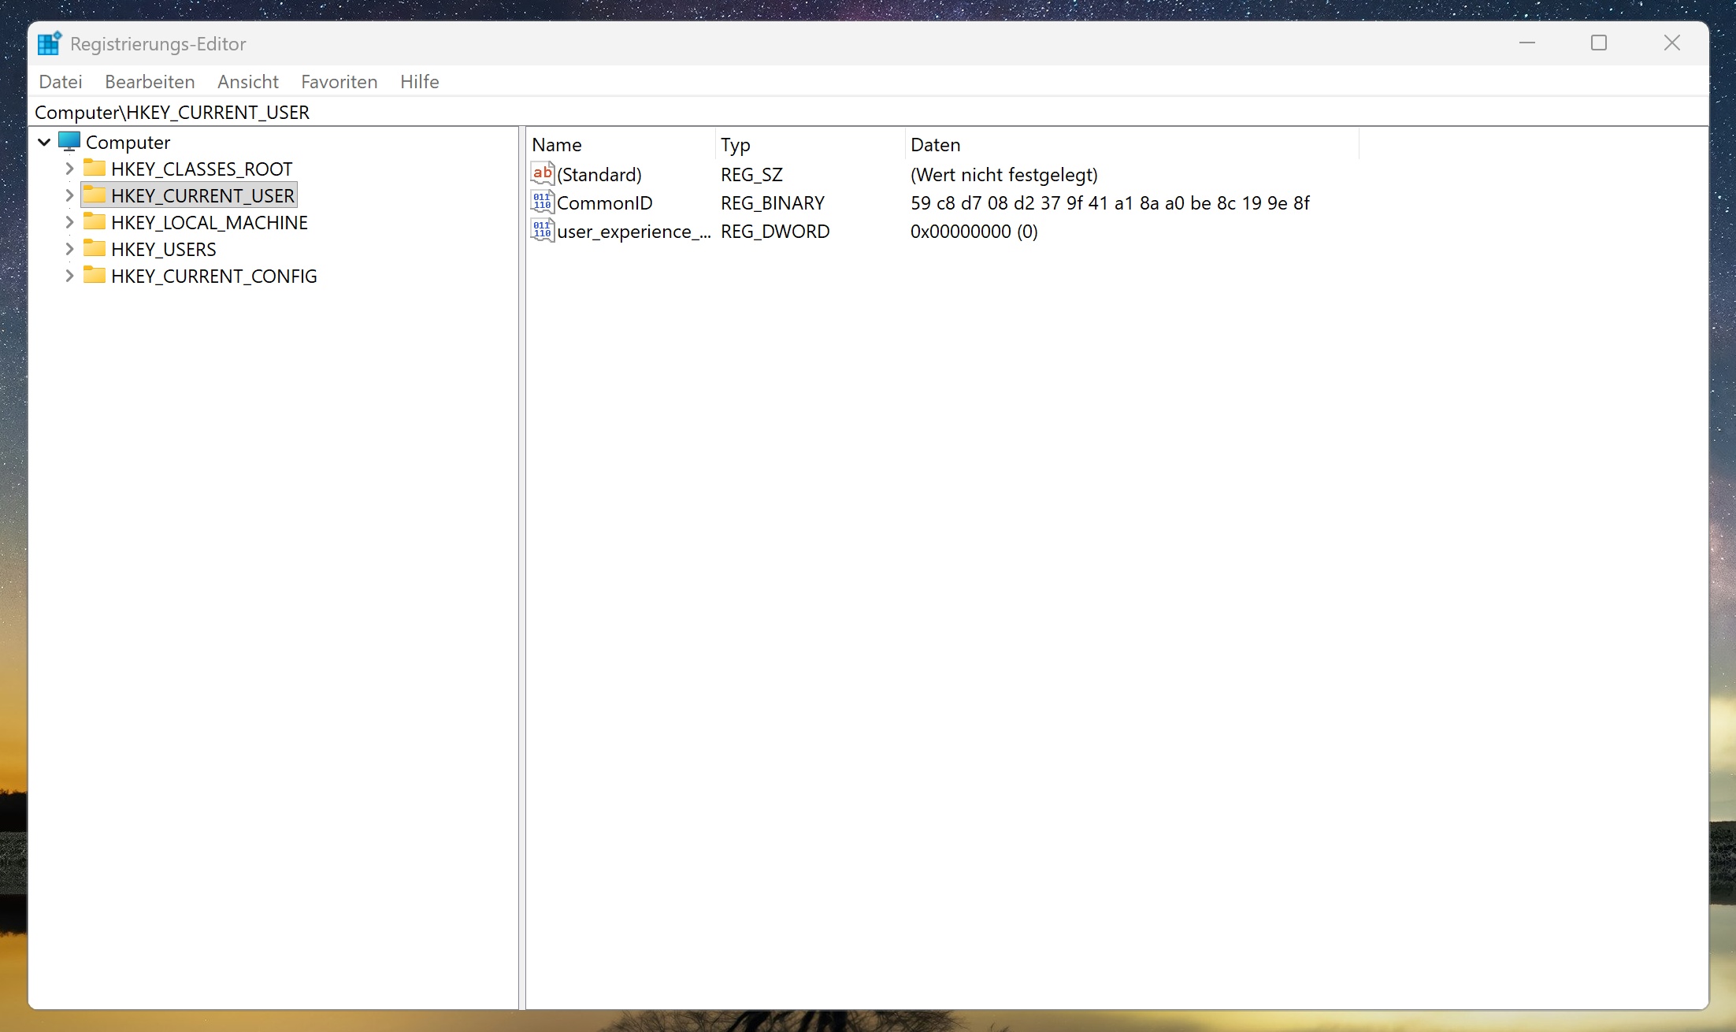Image resolution: width=1736 pixels, height=1032 pixels.
Task: Expand the HKEY_CURRENT_USER key
Action: (x=69, y=195)
